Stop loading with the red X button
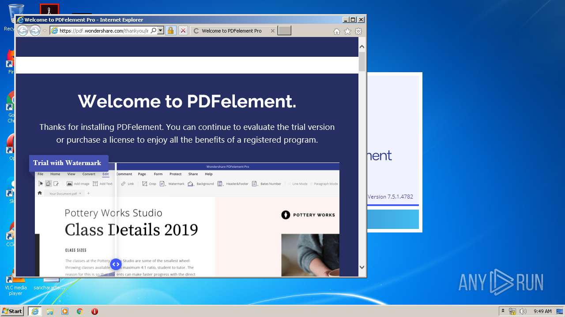Viewport: 565px width, 317px height. 183,31
